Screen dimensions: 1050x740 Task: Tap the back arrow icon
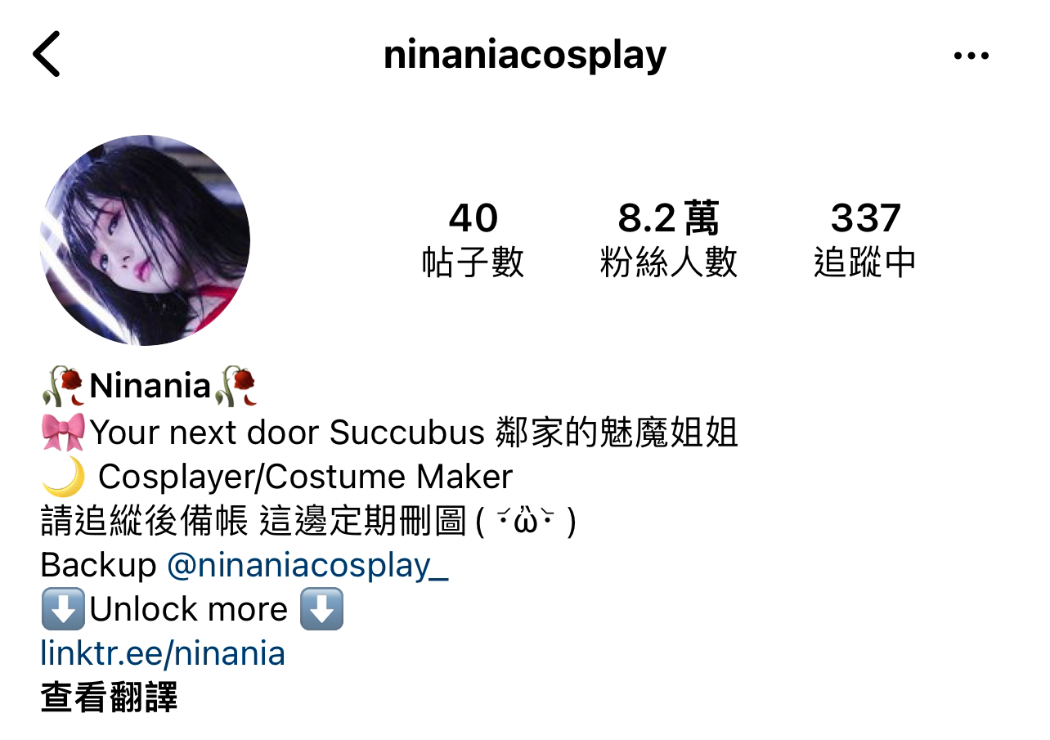point(47,54)
